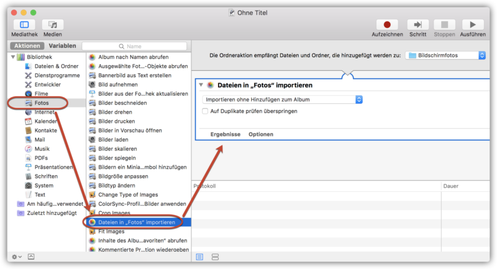Select Change Type of Images action
The width and height of the screenshot is (497, 269).
coord(128,195)
